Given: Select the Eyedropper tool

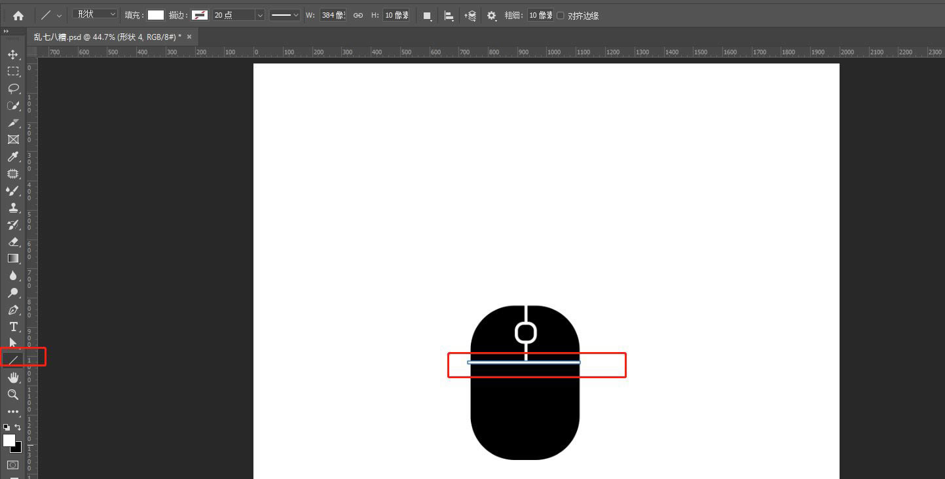Looking at the screenshot, I should tap(12, 156).
